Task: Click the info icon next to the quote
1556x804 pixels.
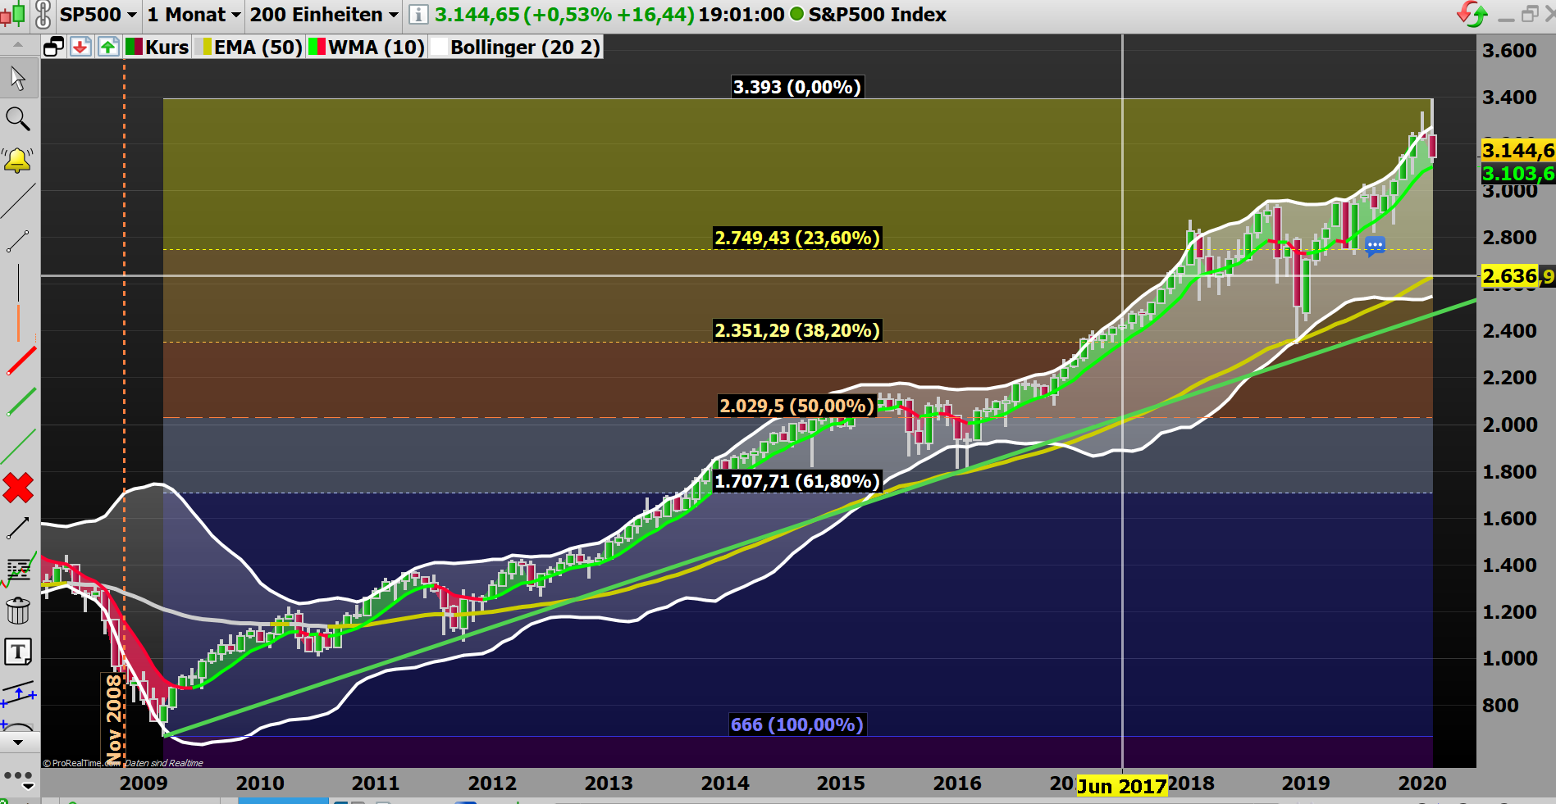Action: (418, 14)
